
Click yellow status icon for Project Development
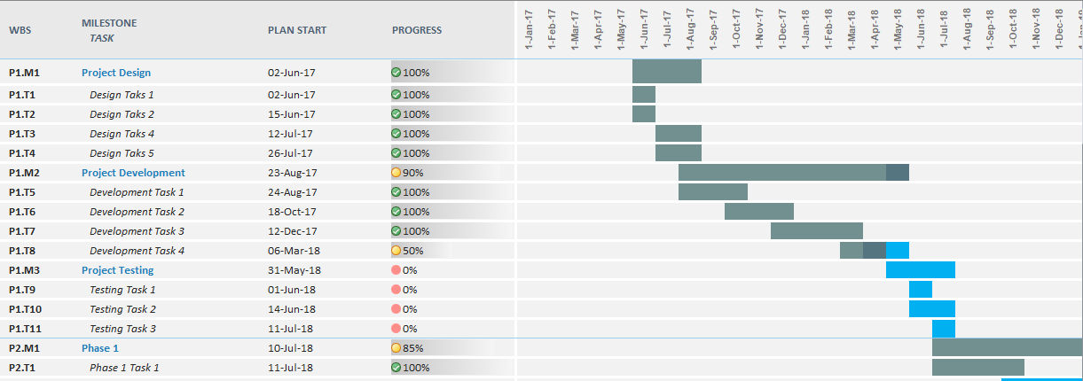tap(396, 173)
